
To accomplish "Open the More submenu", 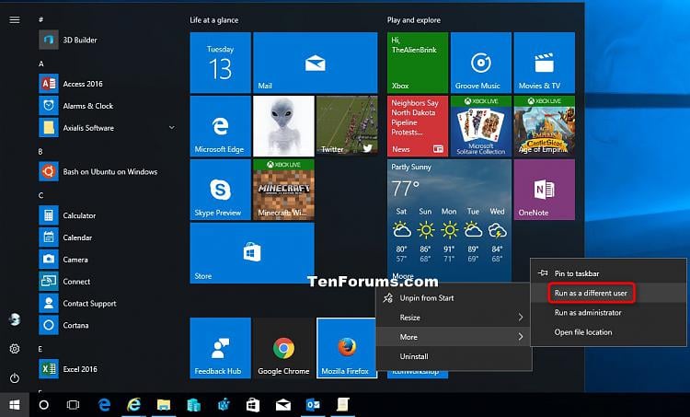I will coord(454,337).
